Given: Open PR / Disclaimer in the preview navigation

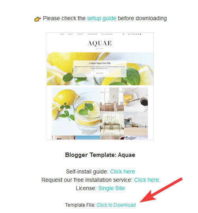Looking at the screenshot, I should coord(107,34).
